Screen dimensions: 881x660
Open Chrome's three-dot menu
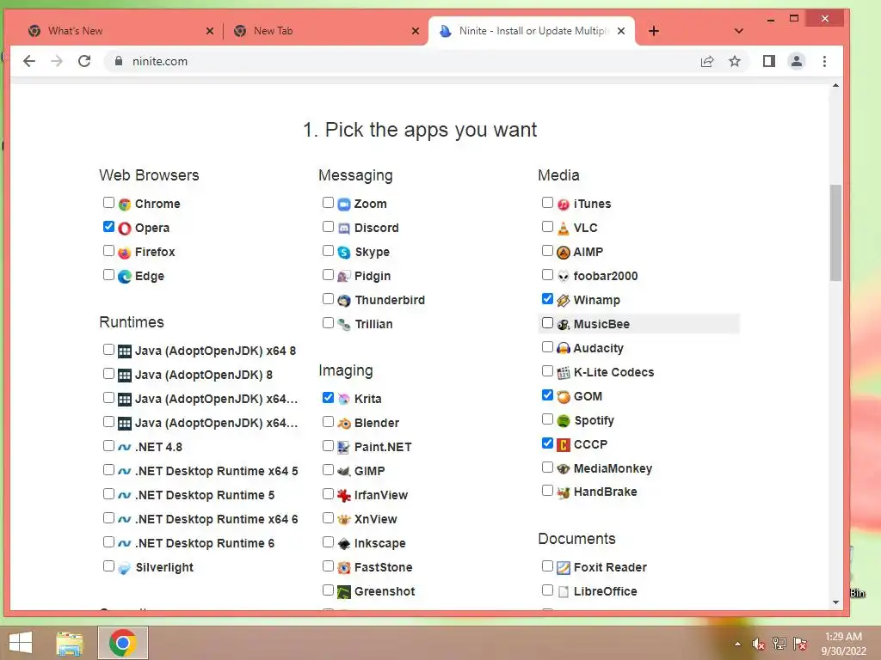click(824, 61)
